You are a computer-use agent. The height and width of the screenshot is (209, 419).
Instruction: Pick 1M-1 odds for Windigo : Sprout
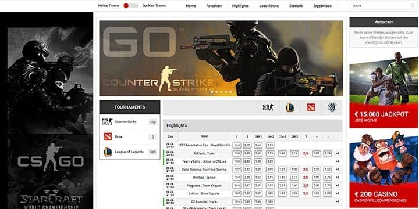(x=258, y=177)
